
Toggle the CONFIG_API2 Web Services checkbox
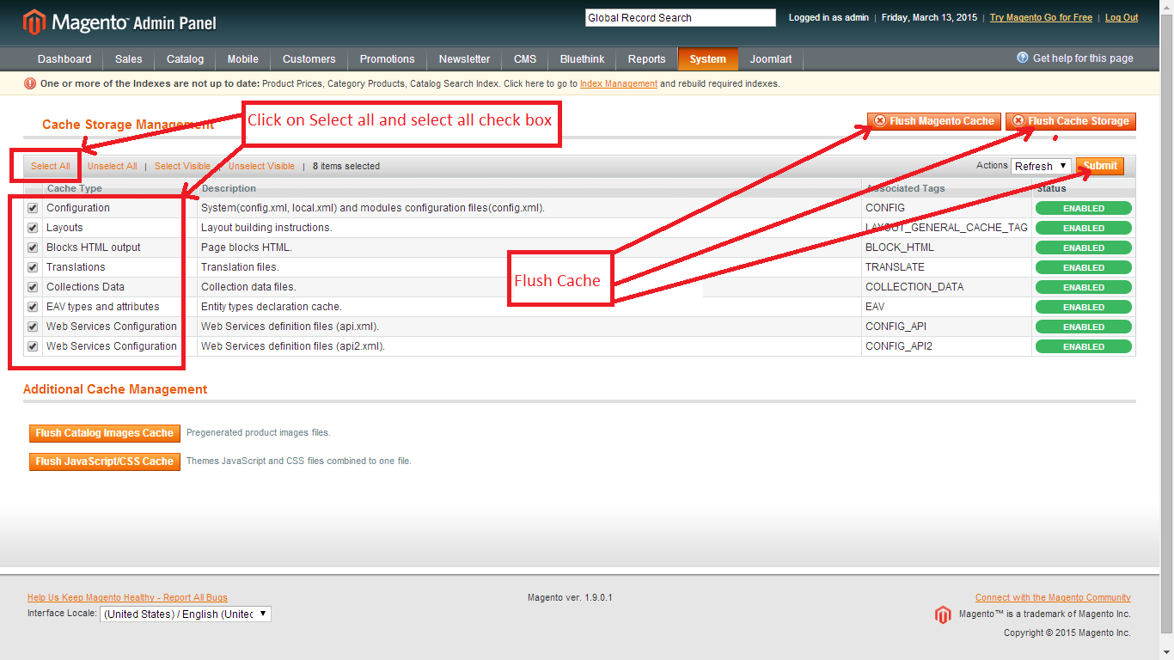[x=33, y=346]
